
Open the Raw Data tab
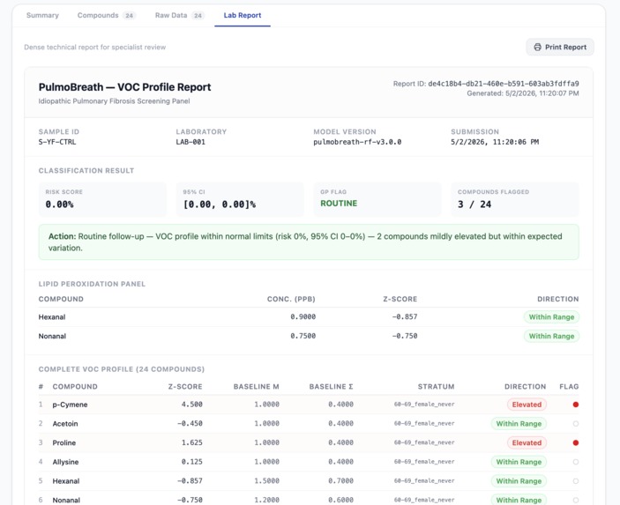179,15
